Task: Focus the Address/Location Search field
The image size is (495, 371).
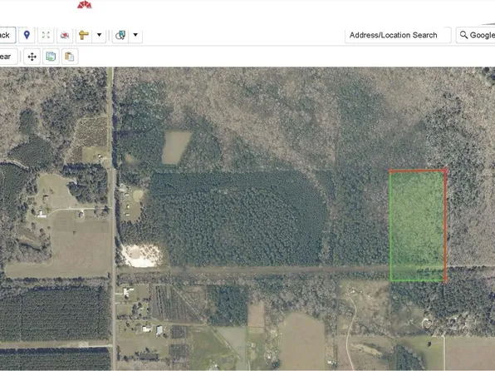Action: pos(398,35)
